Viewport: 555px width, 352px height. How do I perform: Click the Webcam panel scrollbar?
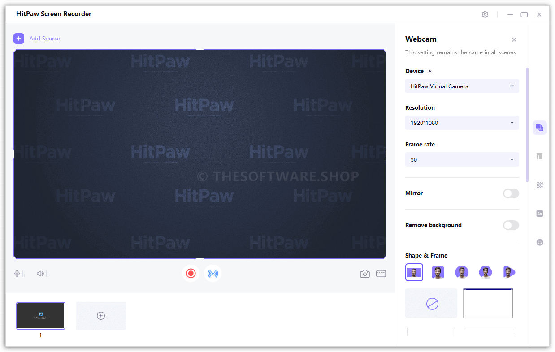click(x=527, y=124)
